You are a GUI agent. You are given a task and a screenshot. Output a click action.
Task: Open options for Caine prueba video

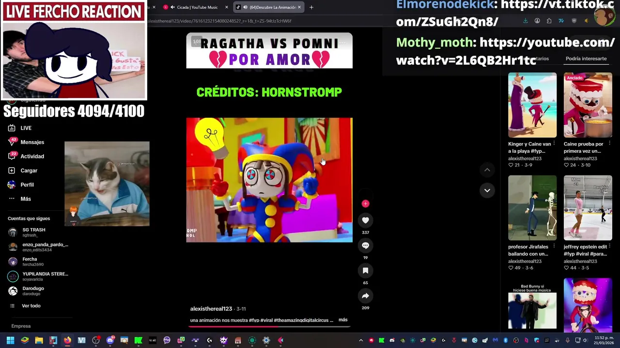tap(609, 144)
